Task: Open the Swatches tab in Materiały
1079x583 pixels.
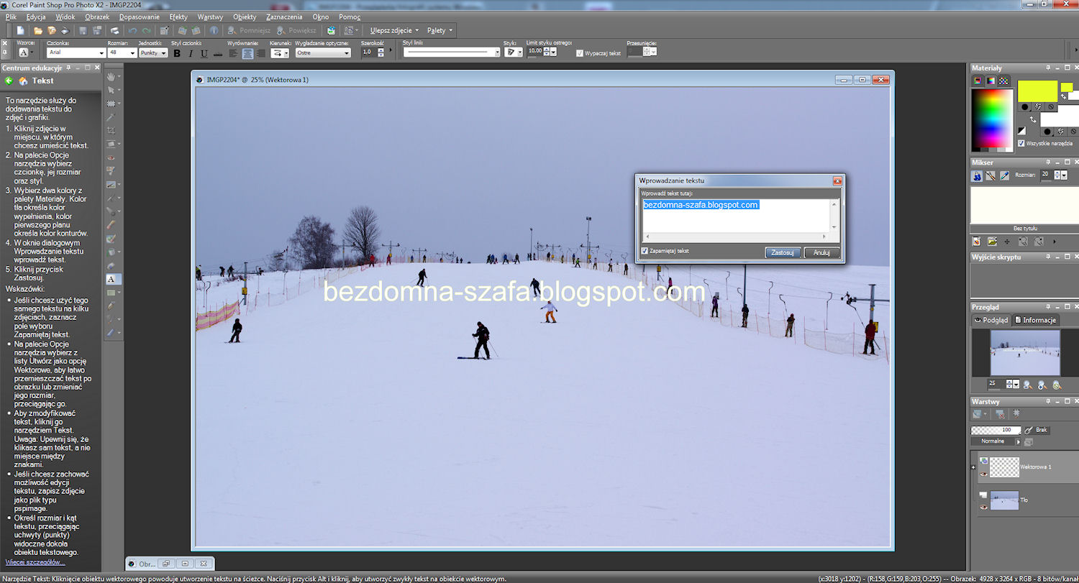Action: pos(1003,81)
